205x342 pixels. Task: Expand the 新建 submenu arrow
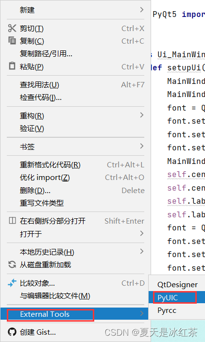click(142, 10)
